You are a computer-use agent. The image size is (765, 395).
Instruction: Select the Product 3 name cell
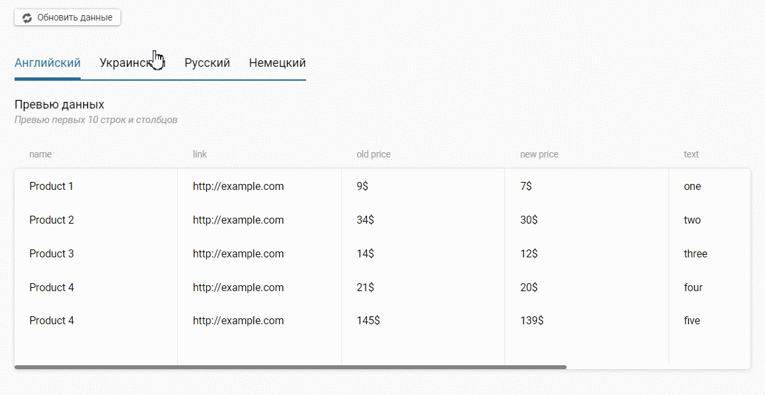pos(52,254)
